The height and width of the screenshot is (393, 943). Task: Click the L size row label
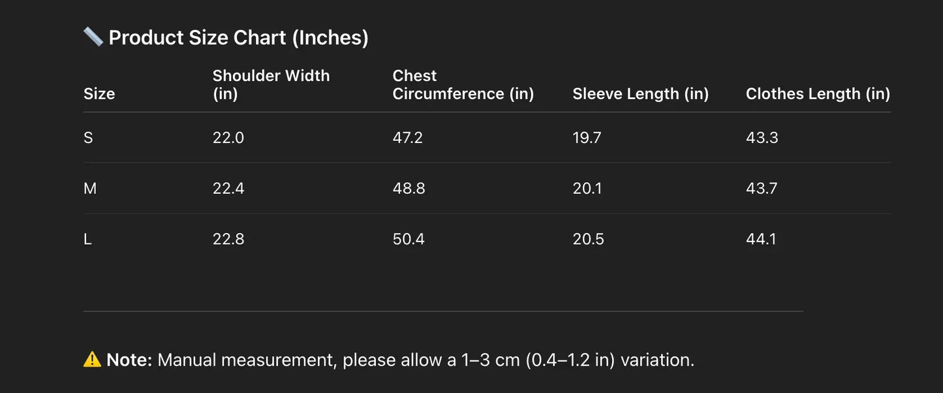click(x=87, y=240)
